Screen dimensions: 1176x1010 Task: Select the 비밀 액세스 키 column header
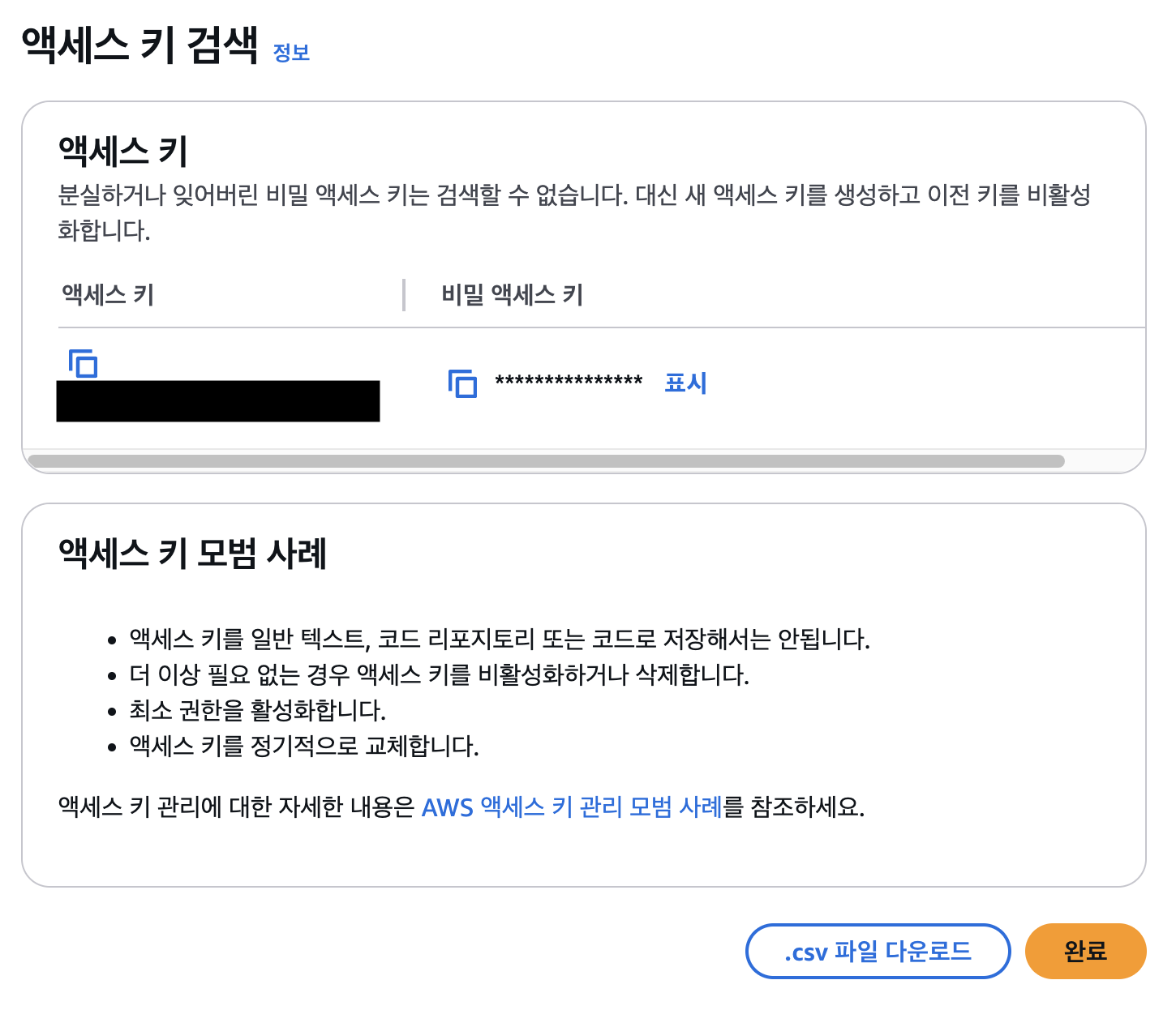[512, 295]
